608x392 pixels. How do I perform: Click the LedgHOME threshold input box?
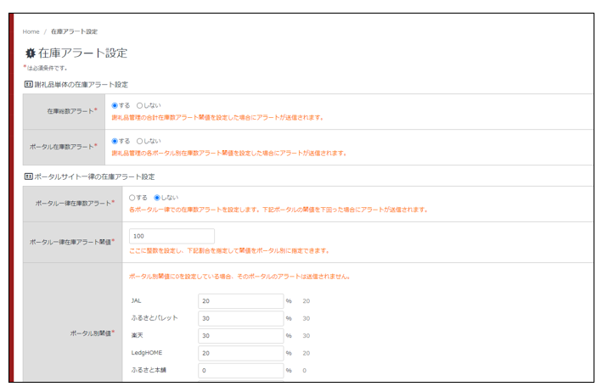240,353
